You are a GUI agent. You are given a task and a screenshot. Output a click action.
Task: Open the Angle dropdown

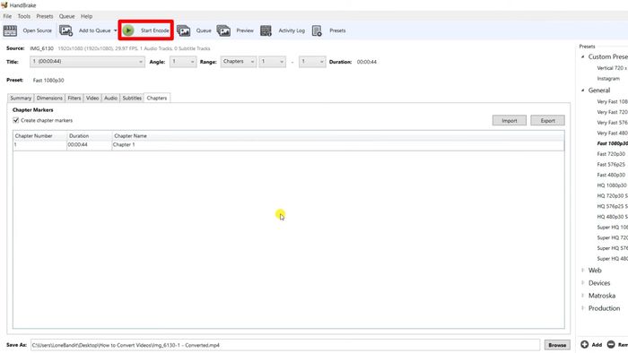183,62
